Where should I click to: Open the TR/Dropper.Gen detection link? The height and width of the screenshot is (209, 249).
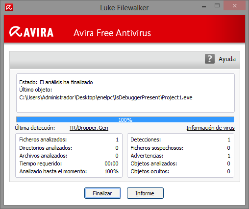point(89,128)
